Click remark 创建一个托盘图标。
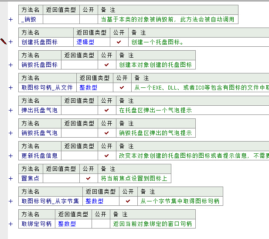This screenshot has width=269, height=239. tap(157, 42)
